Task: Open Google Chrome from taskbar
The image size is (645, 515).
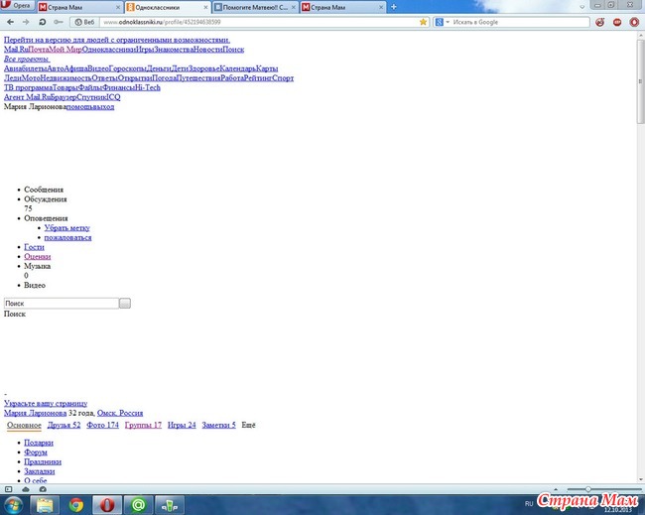Action: [75, 504]
